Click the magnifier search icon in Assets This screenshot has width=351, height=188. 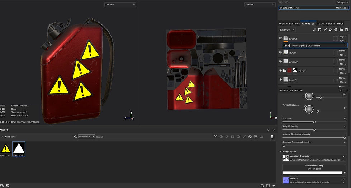click(x=75, y=137)
